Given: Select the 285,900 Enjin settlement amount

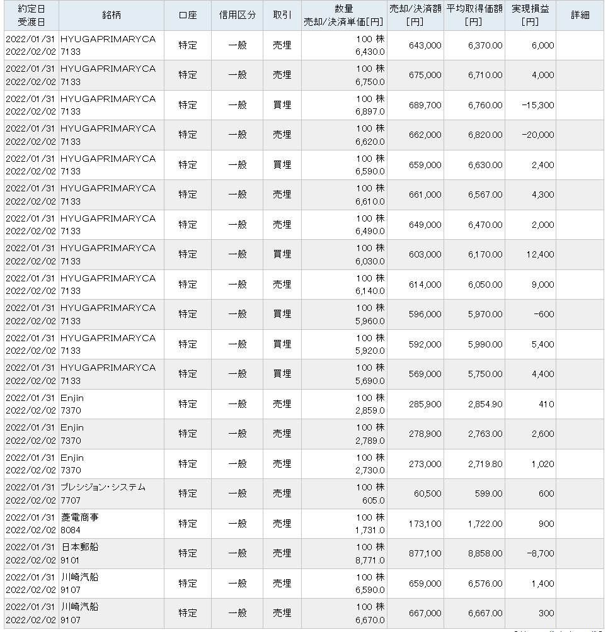Looking at the screenshot, I should point(425,404).
